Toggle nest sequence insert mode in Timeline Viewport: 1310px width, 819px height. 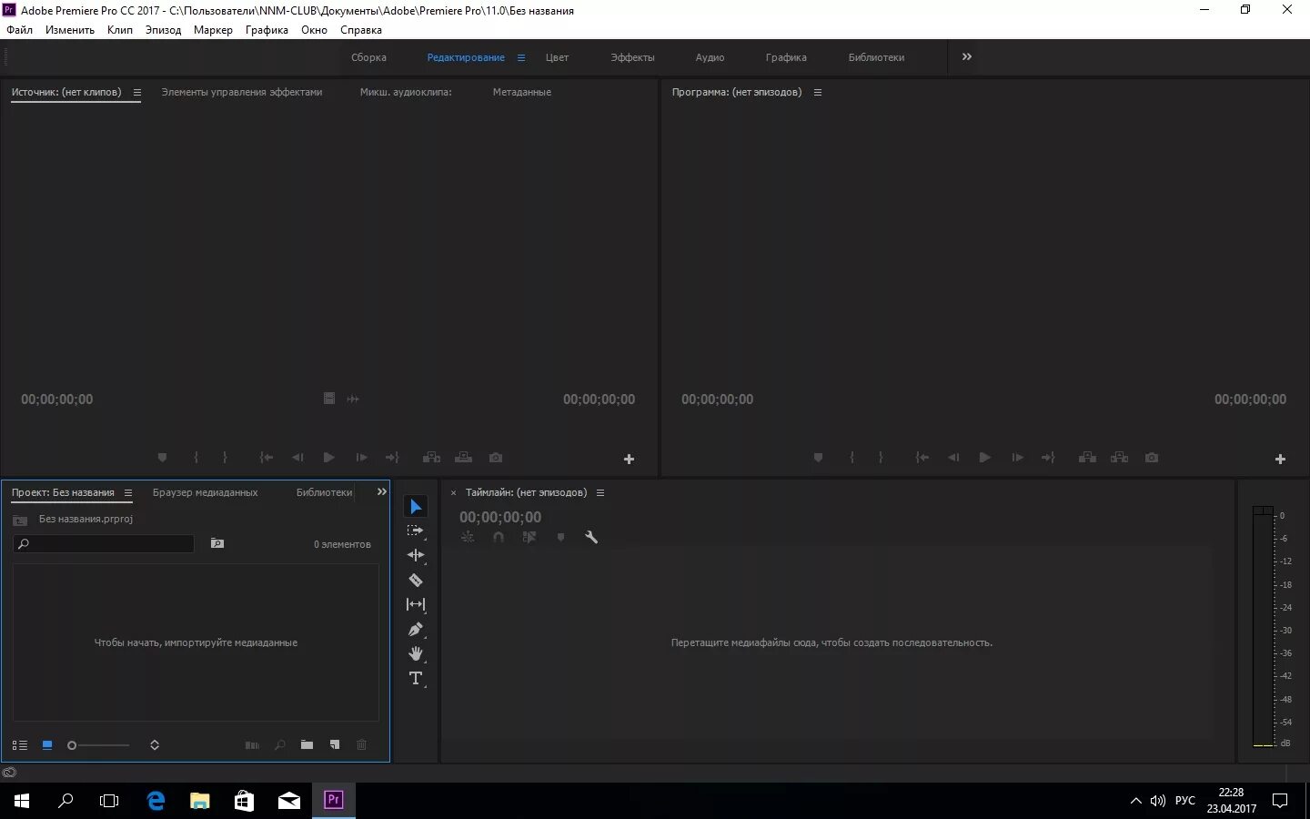click(x=468, y=538)
